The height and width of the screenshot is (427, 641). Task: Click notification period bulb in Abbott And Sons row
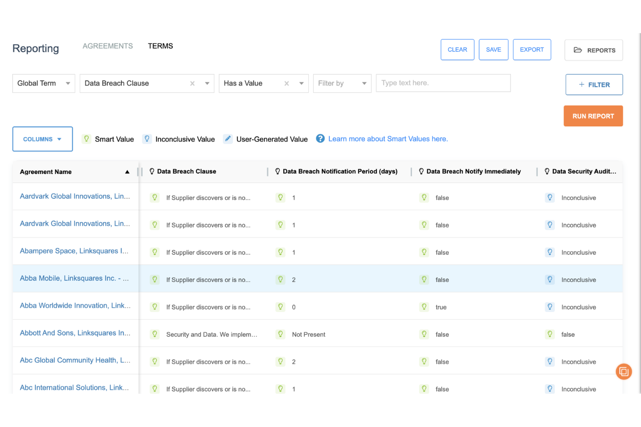coord(281,334)
